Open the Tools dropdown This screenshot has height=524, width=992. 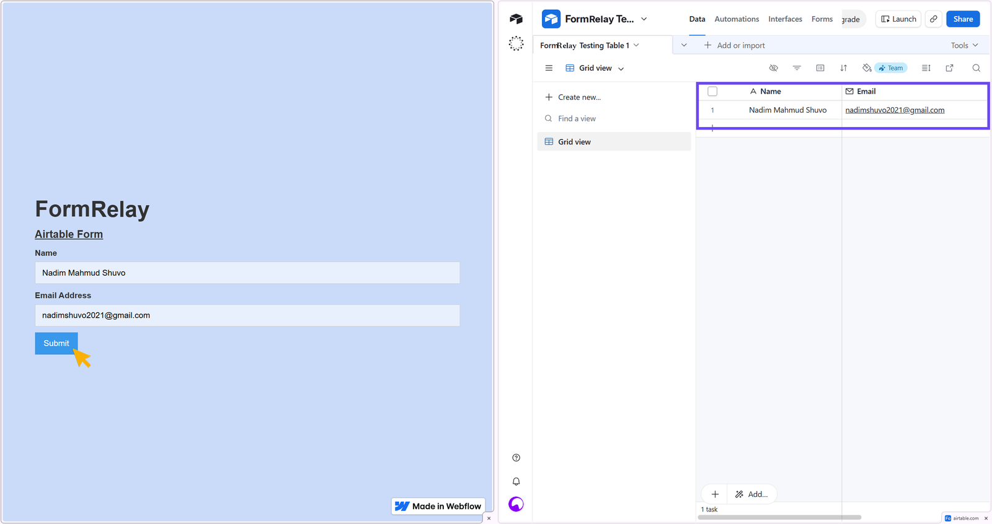tap(964, 45)
